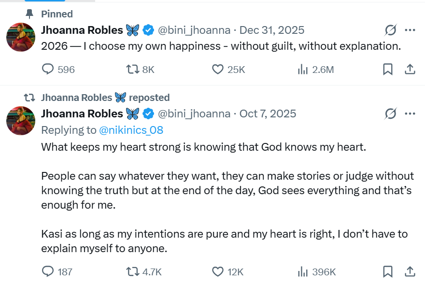The image size is (425, 284).
Task: Reply to the pinned 2026 happiness post
Action: tap(48, 70)
